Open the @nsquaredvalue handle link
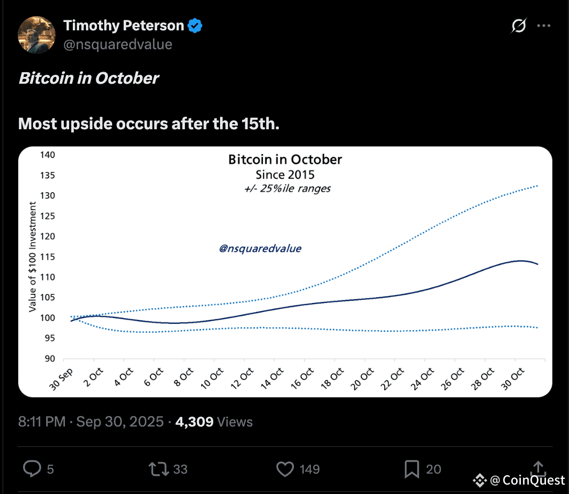 click(x=117, y=44)
